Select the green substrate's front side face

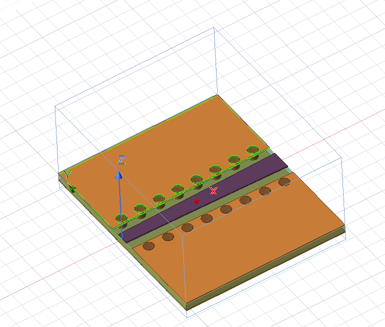coord(265,269)
